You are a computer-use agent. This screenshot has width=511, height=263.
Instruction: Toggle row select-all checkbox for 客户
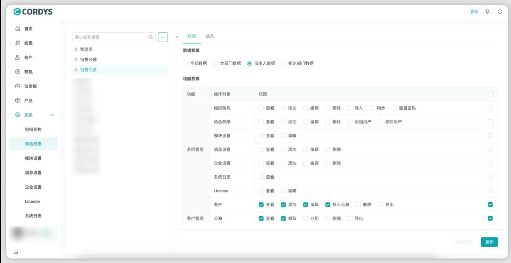[x=490, y=205]
